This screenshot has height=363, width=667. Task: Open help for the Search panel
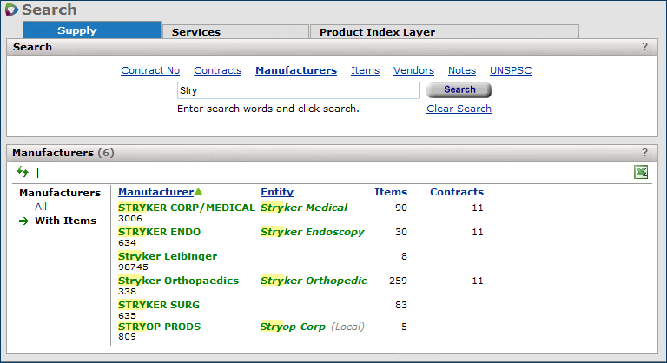[644, 47]
